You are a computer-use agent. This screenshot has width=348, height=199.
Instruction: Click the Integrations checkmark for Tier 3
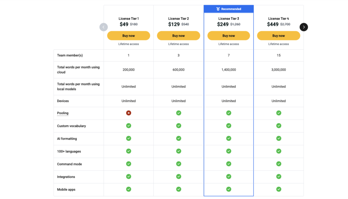229,177
